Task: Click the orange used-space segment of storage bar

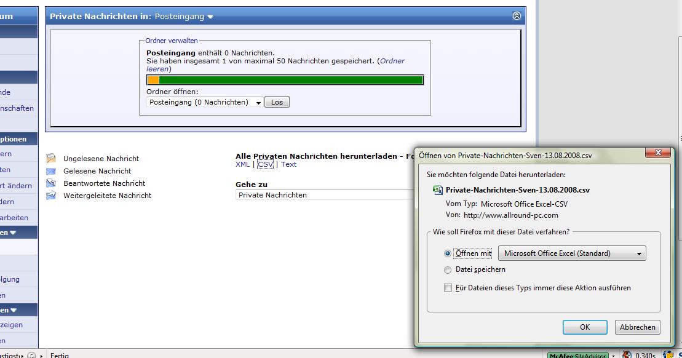Action: click(x=153, y=80)
